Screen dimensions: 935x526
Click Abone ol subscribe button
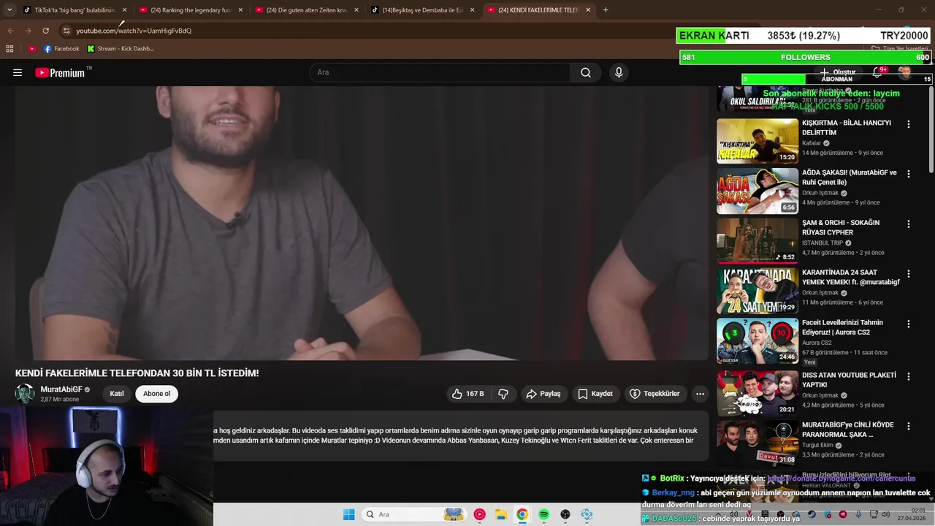click(156, 394)
